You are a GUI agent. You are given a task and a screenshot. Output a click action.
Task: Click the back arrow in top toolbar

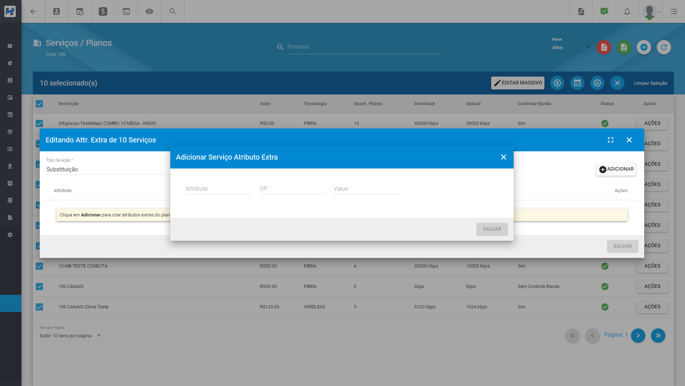(33, 11)
